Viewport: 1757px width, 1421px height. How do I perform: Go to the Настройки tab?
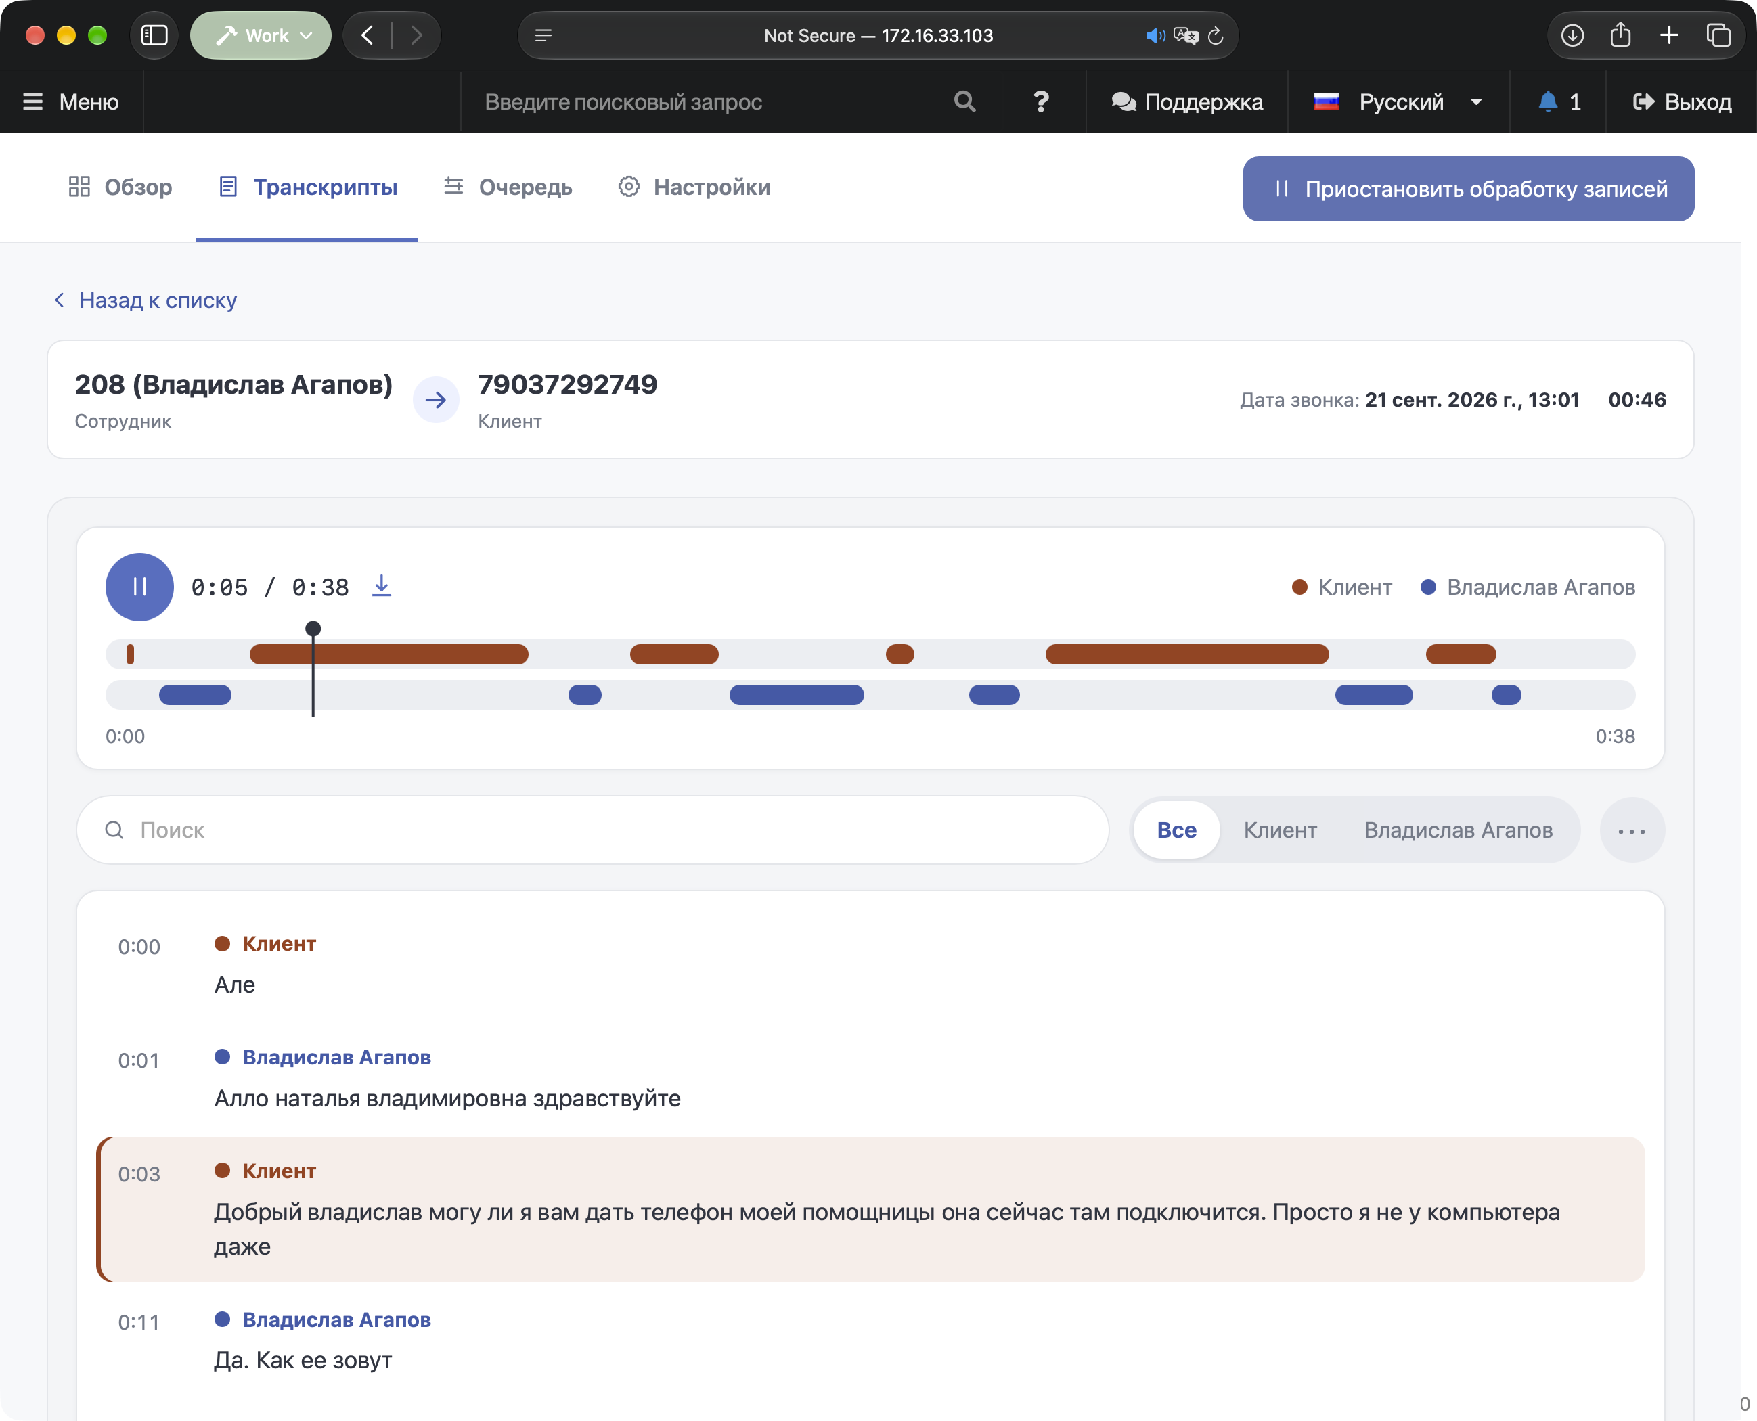[694, 187]
